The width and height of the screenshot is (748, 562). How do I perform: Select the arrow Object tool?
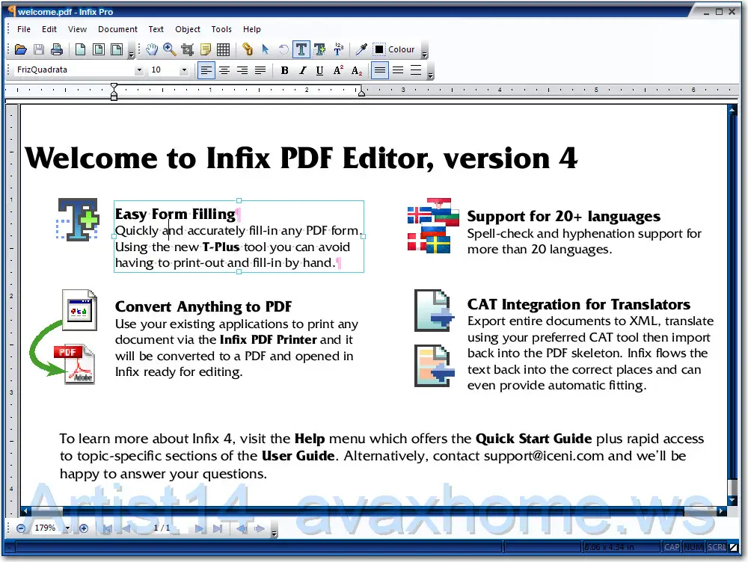tap(266, 49)
